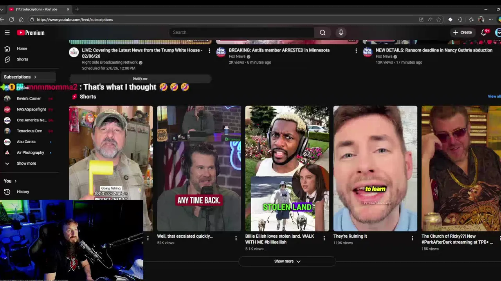Open options for Going fishing Short
This screenshot has width=501, height=281.
pyautogui.click(x=148, y=238)
